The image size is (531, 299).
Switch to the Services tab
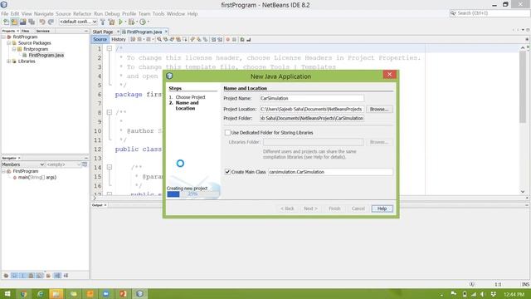pyautogui.click(x=43, y=31)
